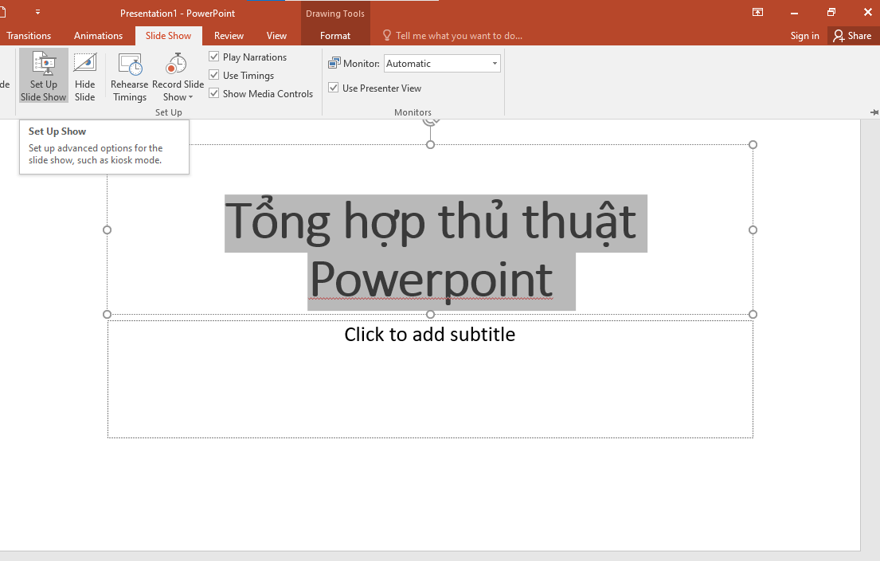Click the right middle sizing handle of the title

pyautogui.click(x=753, y=229)
